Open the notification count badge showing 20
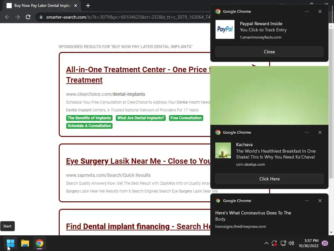This screenshot has width=334, height=251. [x=325, y=243]
